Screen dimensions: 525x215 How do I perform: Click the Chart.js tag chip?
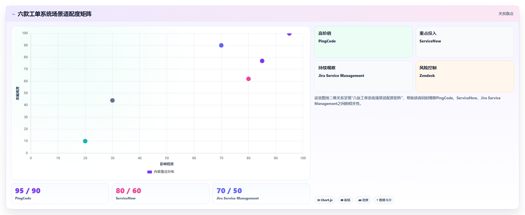tap(325, 200)
